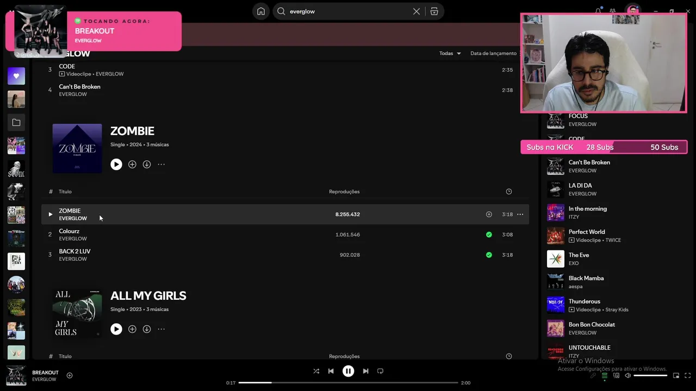The height and width of the screenshot is (391, 696).
Task: Add the ZOMBIE track to Liked Songs
Action: point(489,215)
